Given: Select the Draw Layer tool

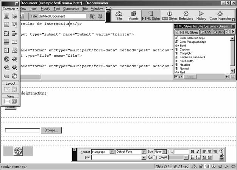Looking at the screenshot, I should coord(6,33).
